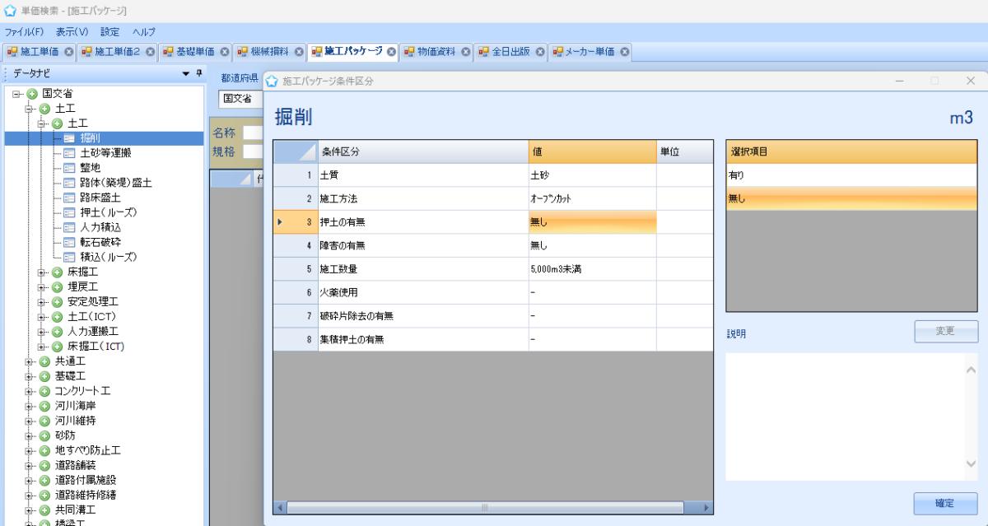Viewport: 988px width, 526px height.
Task: Expand the コンクリート工 tree branch
Action: [30, 391]
